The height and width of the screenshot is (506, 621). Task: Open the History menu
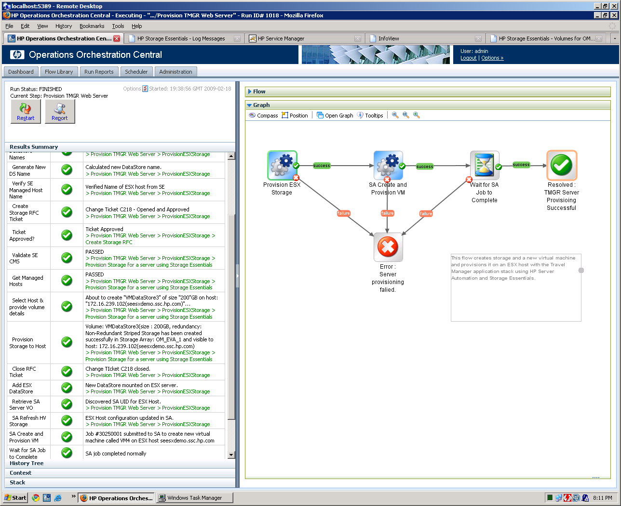pyautogui.click(x=64, y=26)
